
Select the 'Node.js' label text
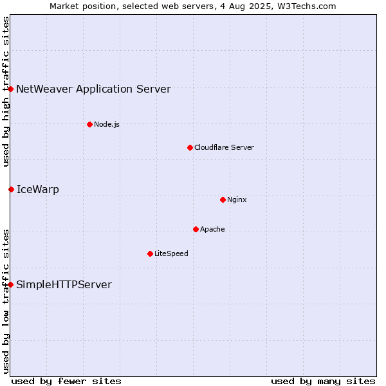[107, 124]
